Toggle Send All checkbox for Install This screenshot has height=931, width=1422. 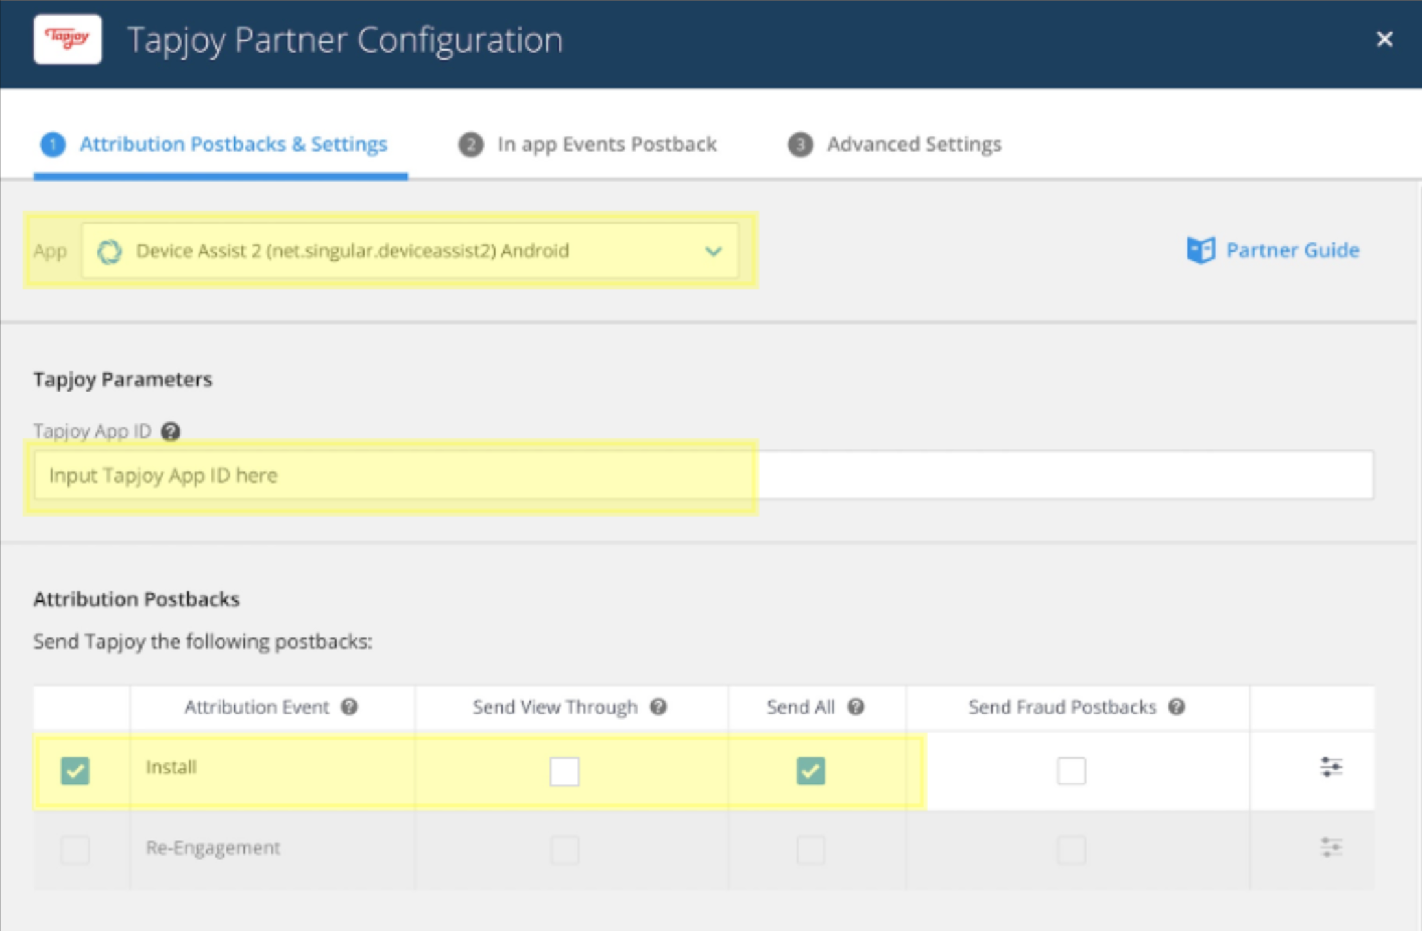810,771
